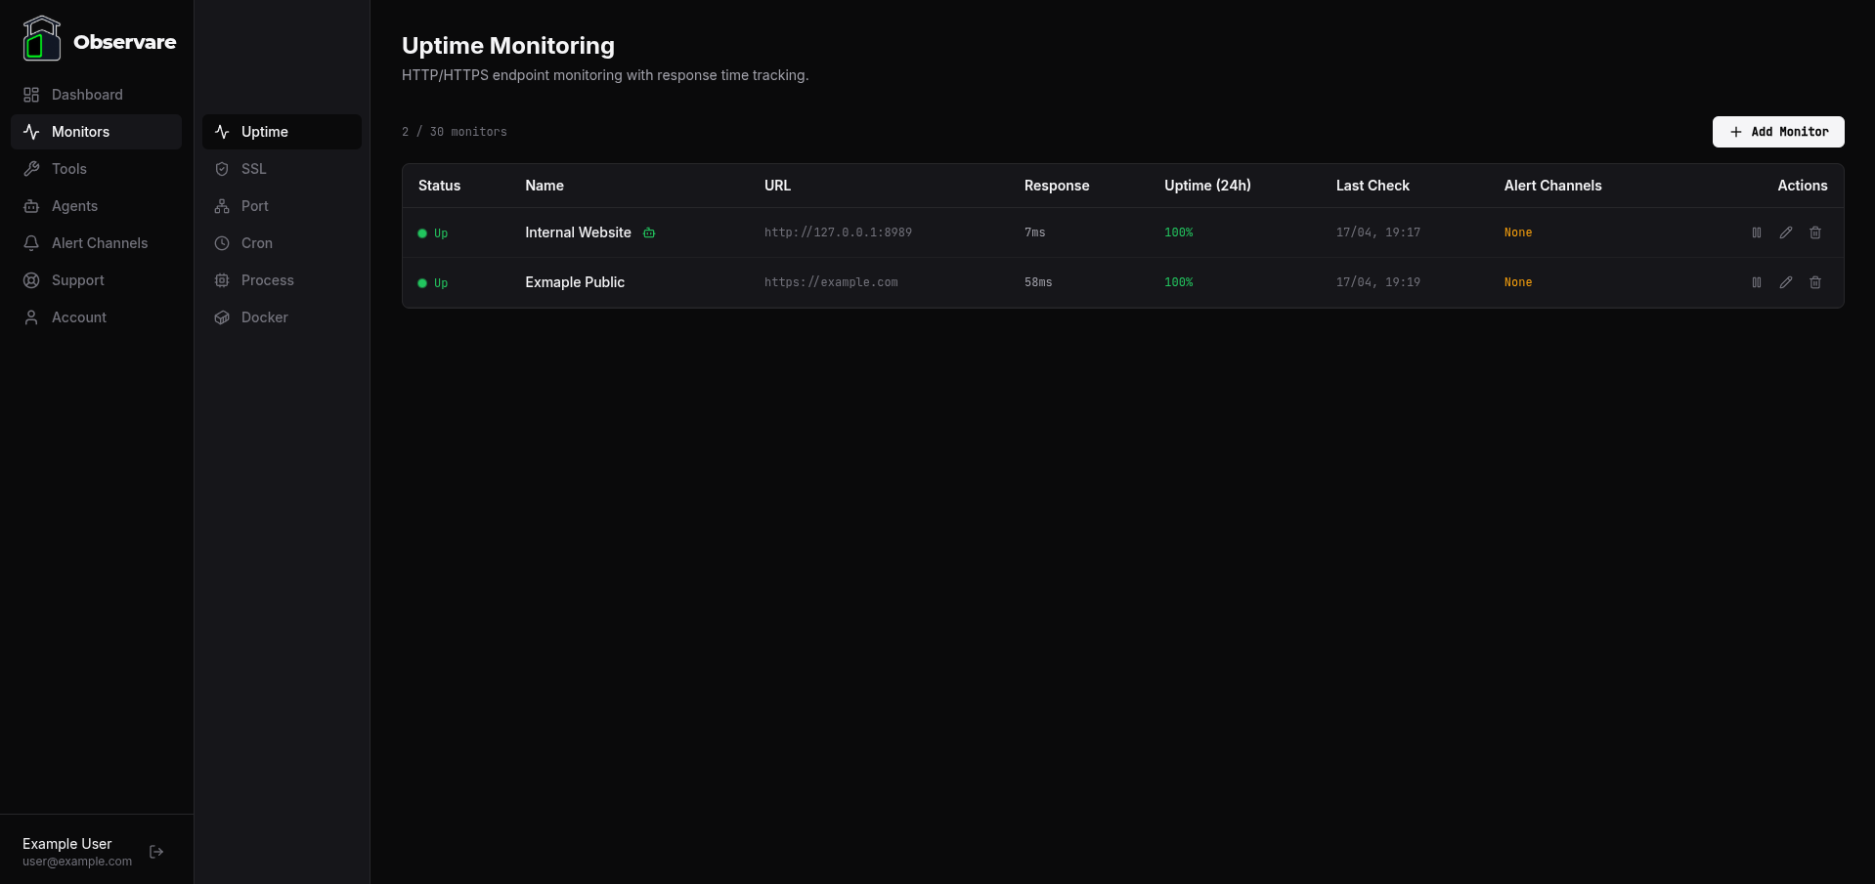Click the logout icon next to Example User
1875x884 pixels.
[156, 852]
